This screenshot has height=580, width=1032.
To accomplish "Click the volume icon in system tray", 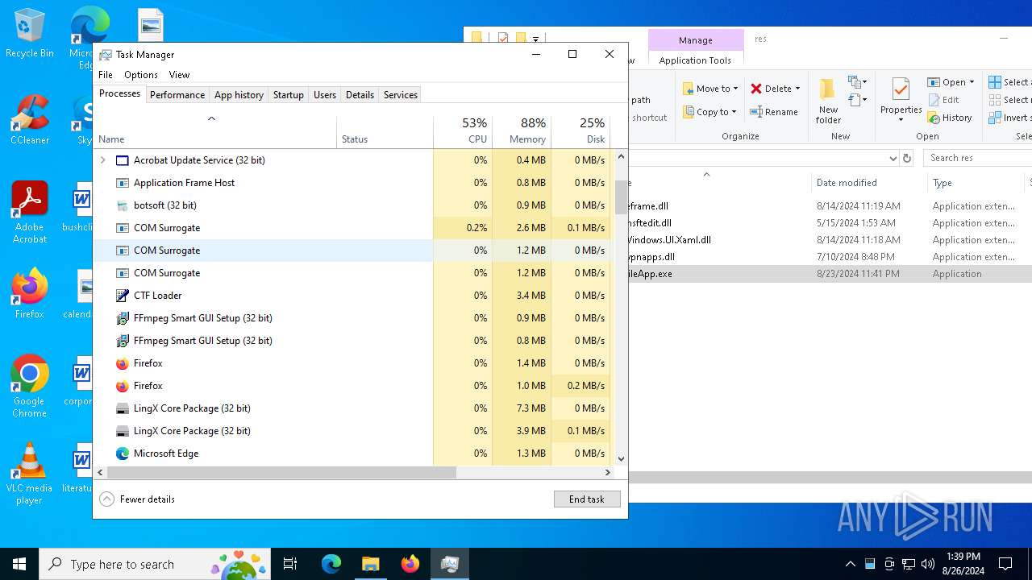I will pyautogui.click(x=928, y=564).
